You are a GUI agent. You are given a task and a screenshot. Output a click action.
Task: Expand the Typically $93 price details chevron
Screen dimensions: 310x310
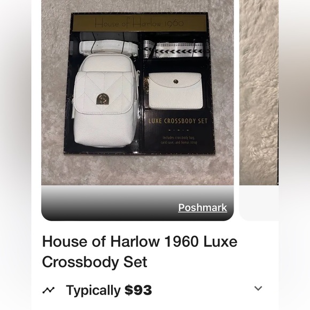point(258,288)
